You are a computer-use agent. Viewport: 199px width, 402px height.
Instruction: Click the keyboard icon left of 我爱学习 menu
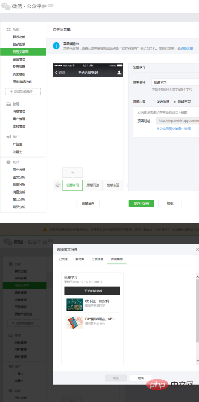tap(57, 185)
